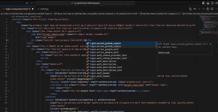Open breadcrumb segment ending md:left-0.px-4
Screen dimensions: 218x112
click(x=26, y=14)
